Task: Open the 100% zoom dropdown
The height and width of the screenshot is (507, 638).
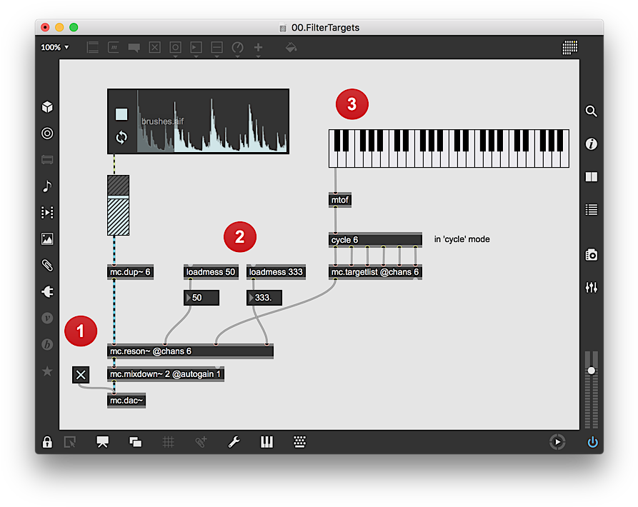Action: (55, 47)
